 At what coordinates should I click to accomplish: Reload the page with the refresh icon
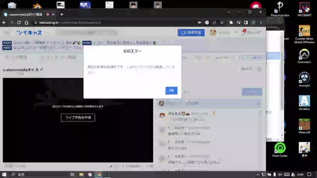click(x=19, y=23)
